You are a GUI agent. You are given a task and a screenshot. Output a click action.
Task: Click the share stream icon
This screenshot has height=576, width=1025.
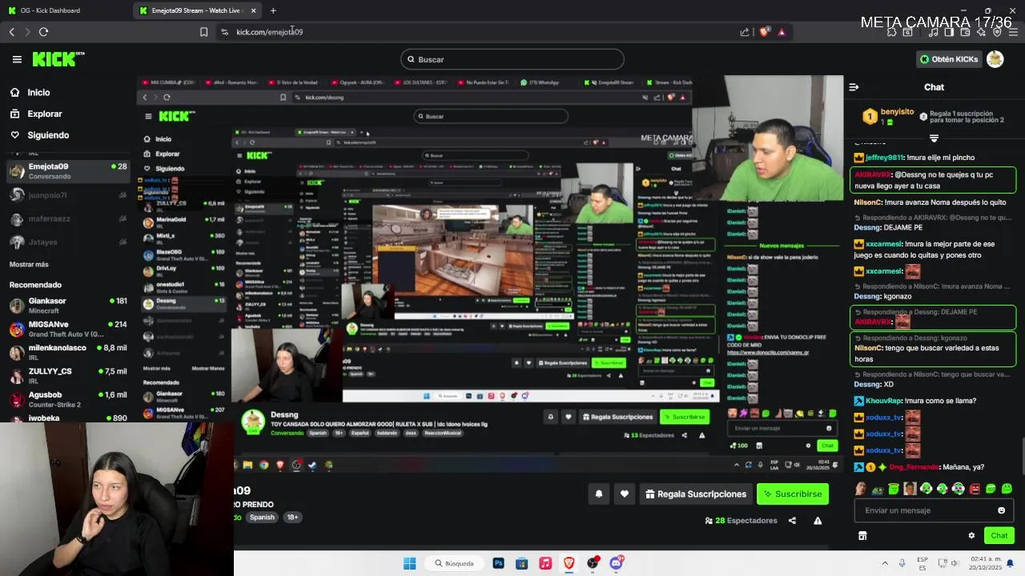click(x=792, y=521)
